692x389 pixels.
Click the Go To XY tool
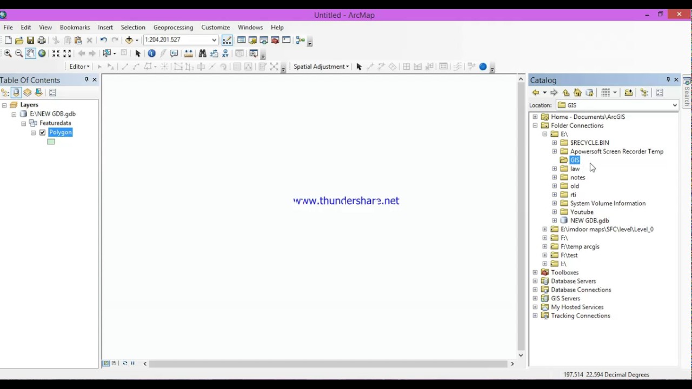pyautogui.click(x=225, y=53)
